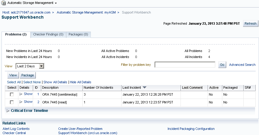Click Show link for ORA 7445 [read]
Image resolution: width=259 pixels, height=135 pixels.
coord(28,102)
